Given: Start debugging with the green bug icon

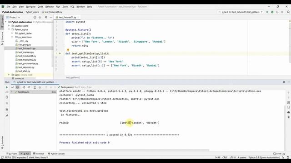Looking at the screenshot, I should [x=272, y=12].
